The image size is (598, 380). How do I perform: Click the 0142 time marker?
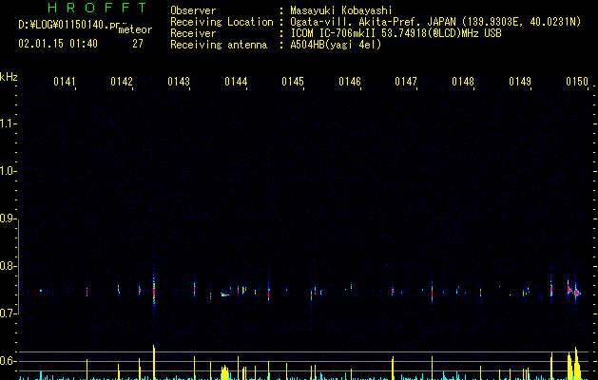[x=122, y=82]
